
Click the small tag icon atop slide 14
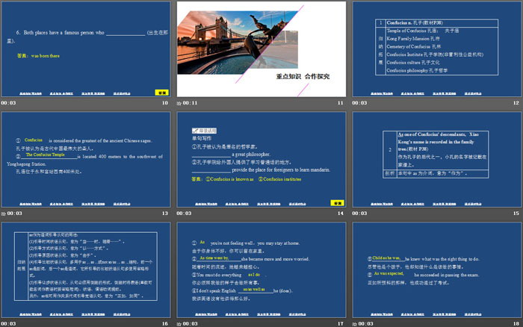(x=196, y=128)
